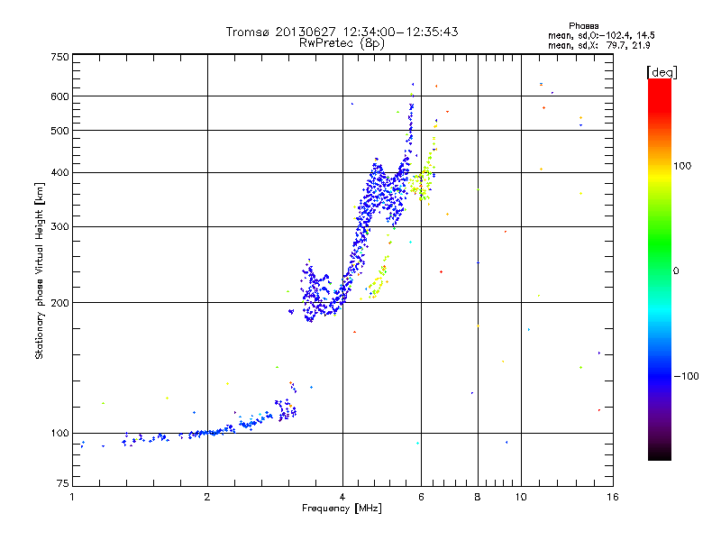Click the 'Phases' header label
Image resolution: width=721 pixels, height=541 pixels.
(583, 26)
